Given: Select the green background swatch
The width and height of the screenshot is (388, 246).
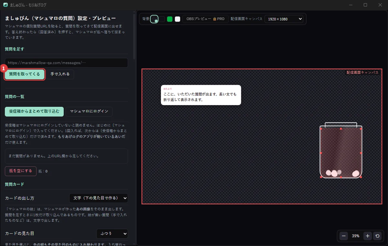Looking at the screenshot, I should coord(170,19).
